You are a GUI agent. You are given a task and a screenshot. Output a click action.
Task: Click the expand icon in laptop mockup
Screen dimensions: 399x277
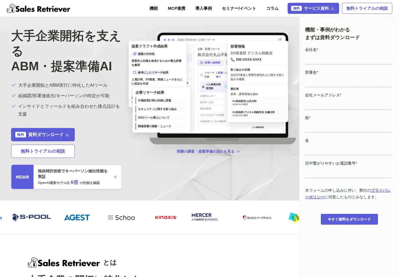(x=280, y=40)
